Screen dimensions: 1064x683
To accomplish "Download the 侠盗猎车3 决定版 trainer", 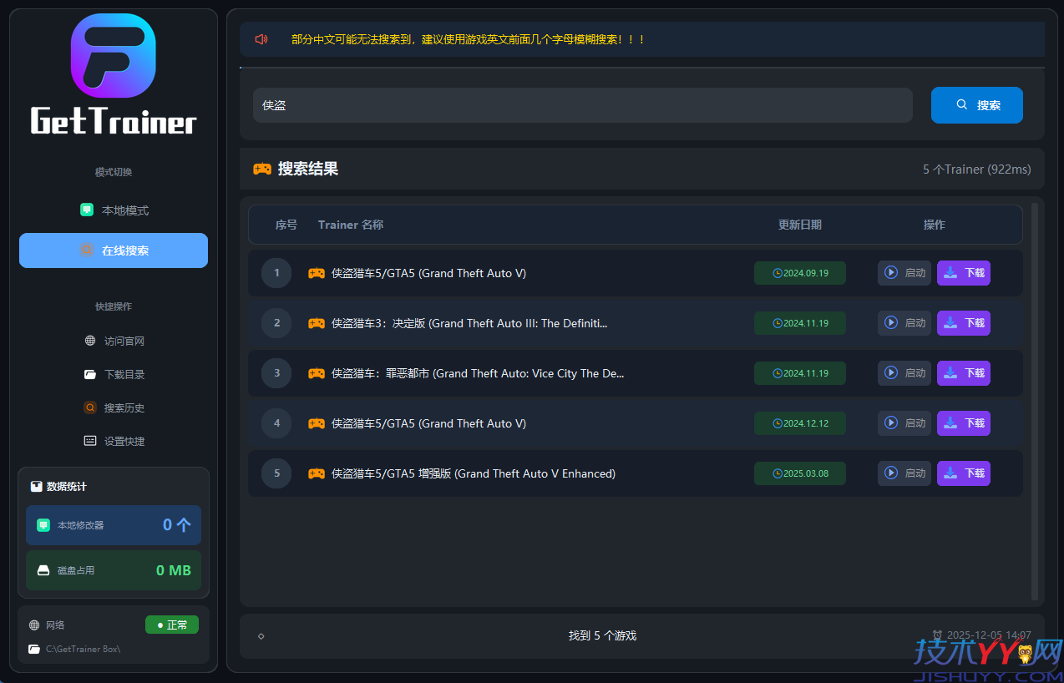I will [963, 323].
